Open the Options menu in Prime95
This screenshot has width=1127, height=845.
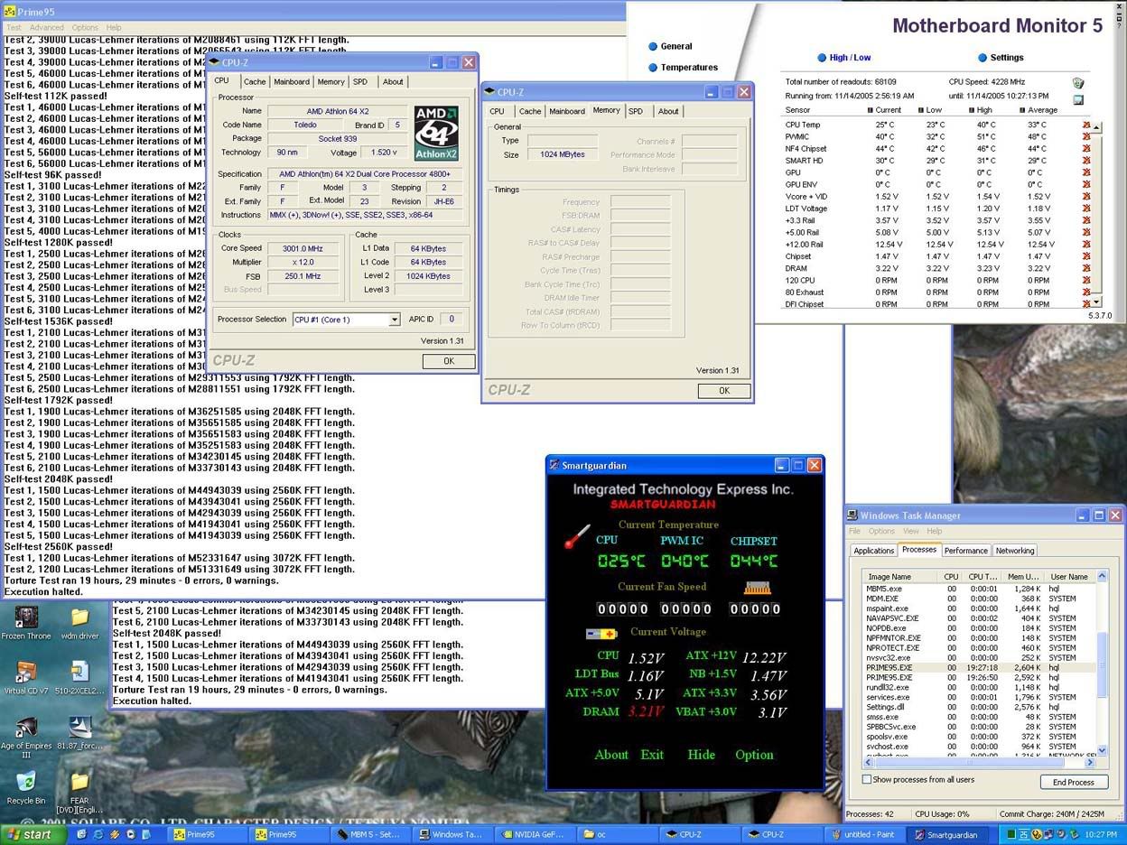pyautogui.click(x=85, y=28)
